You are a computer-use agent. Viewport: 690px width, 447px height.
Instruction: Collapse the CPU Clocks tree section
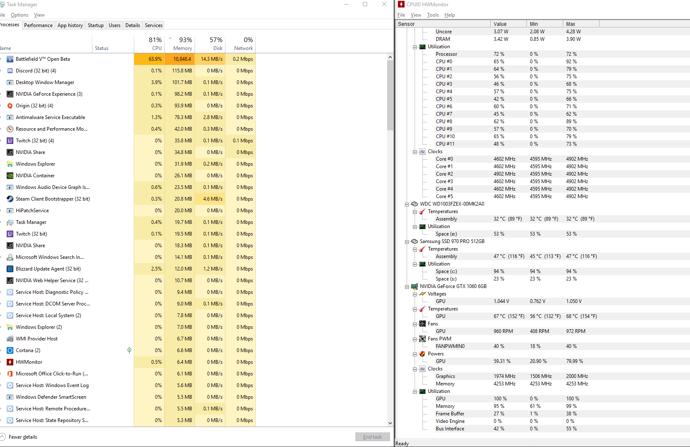(415, 152)
